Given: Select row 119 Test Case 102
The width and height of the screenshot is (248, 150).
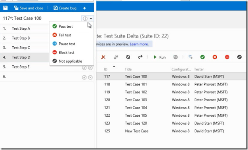Looking at the screenshot, I should [171, 92].
